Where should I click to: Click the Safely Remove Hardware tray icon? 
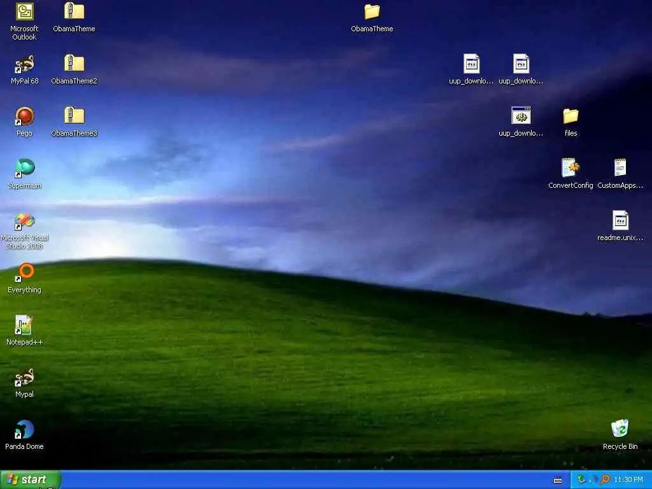[x=581, y=480]
